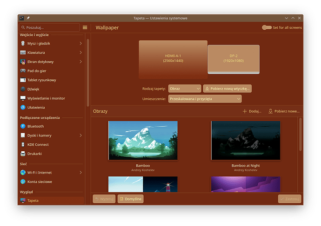Select the purple wallpaper thumbnail
The image size is (321, 226).
click(246, 184)
